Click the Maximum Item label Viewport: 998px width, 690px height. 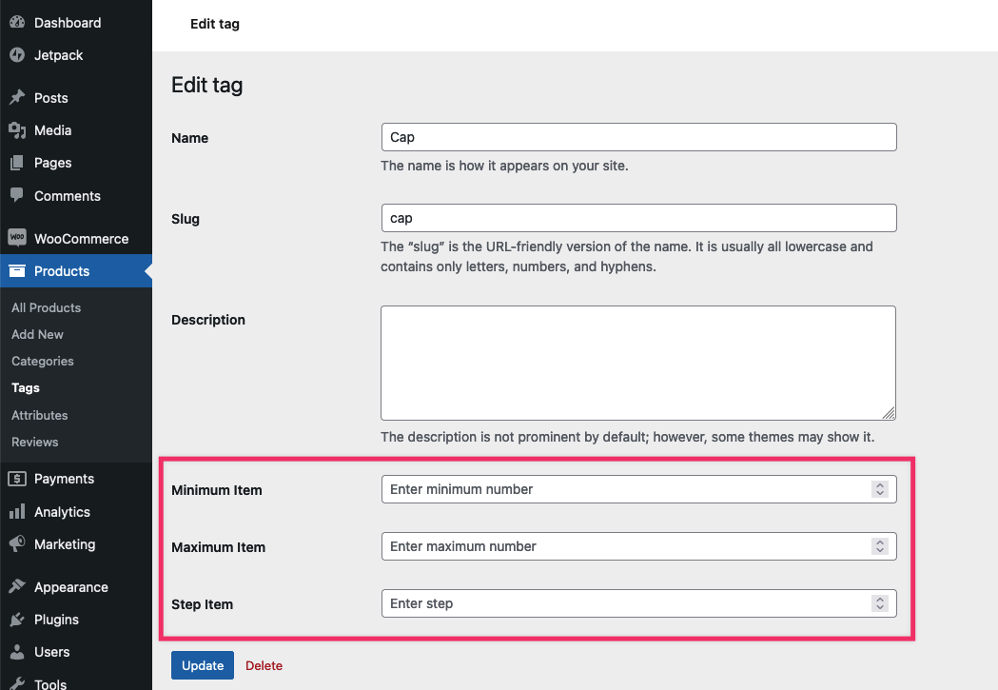tap(218, 547)
